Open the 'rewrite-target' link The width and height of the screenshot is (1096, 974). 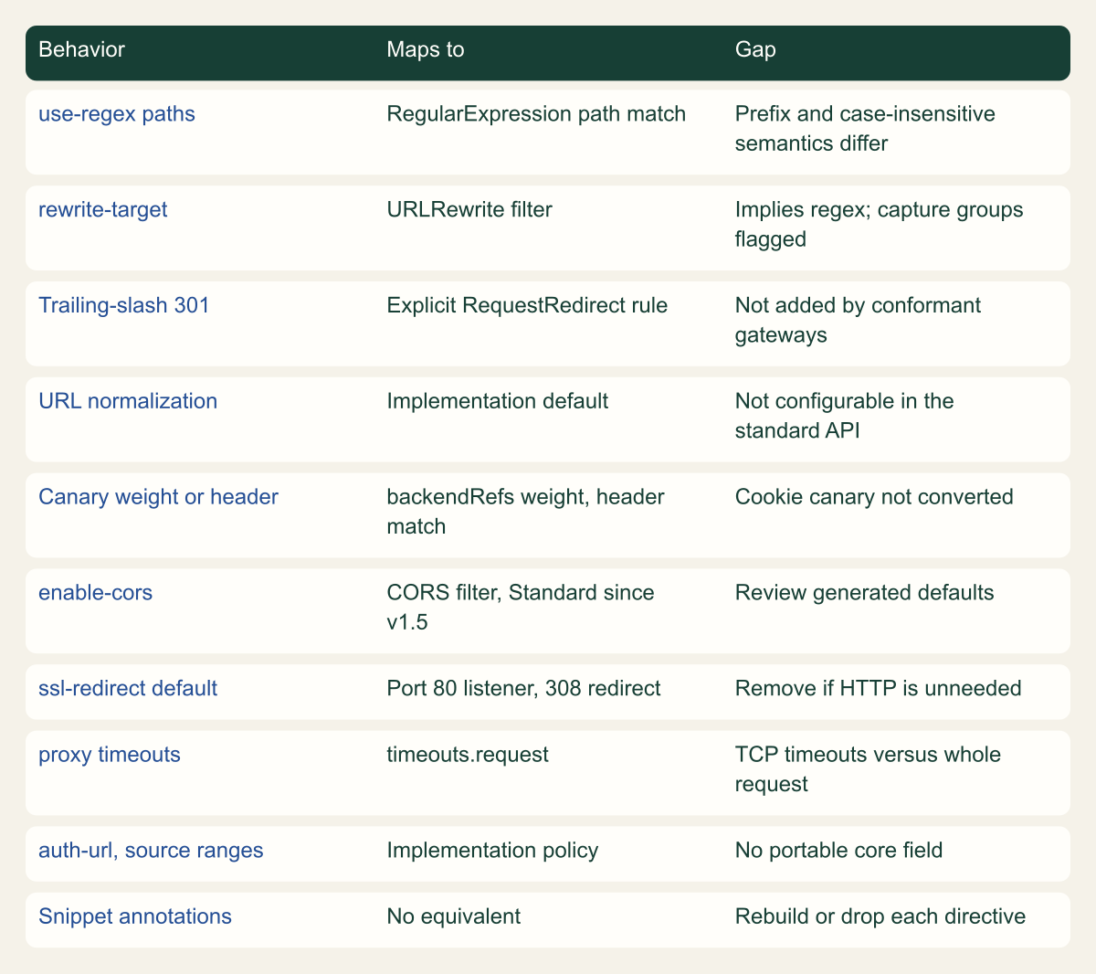pyautogui.click(x=103, y=209)
